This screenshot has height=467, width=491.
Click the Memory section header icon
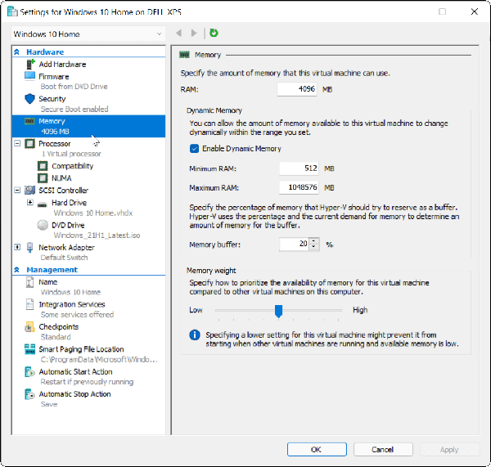click(x=184, y=55)
